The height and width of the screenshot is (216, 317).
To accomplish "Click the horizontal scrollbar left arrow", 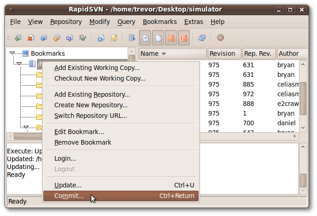I will pyautogui.click(x=10, y=136).
